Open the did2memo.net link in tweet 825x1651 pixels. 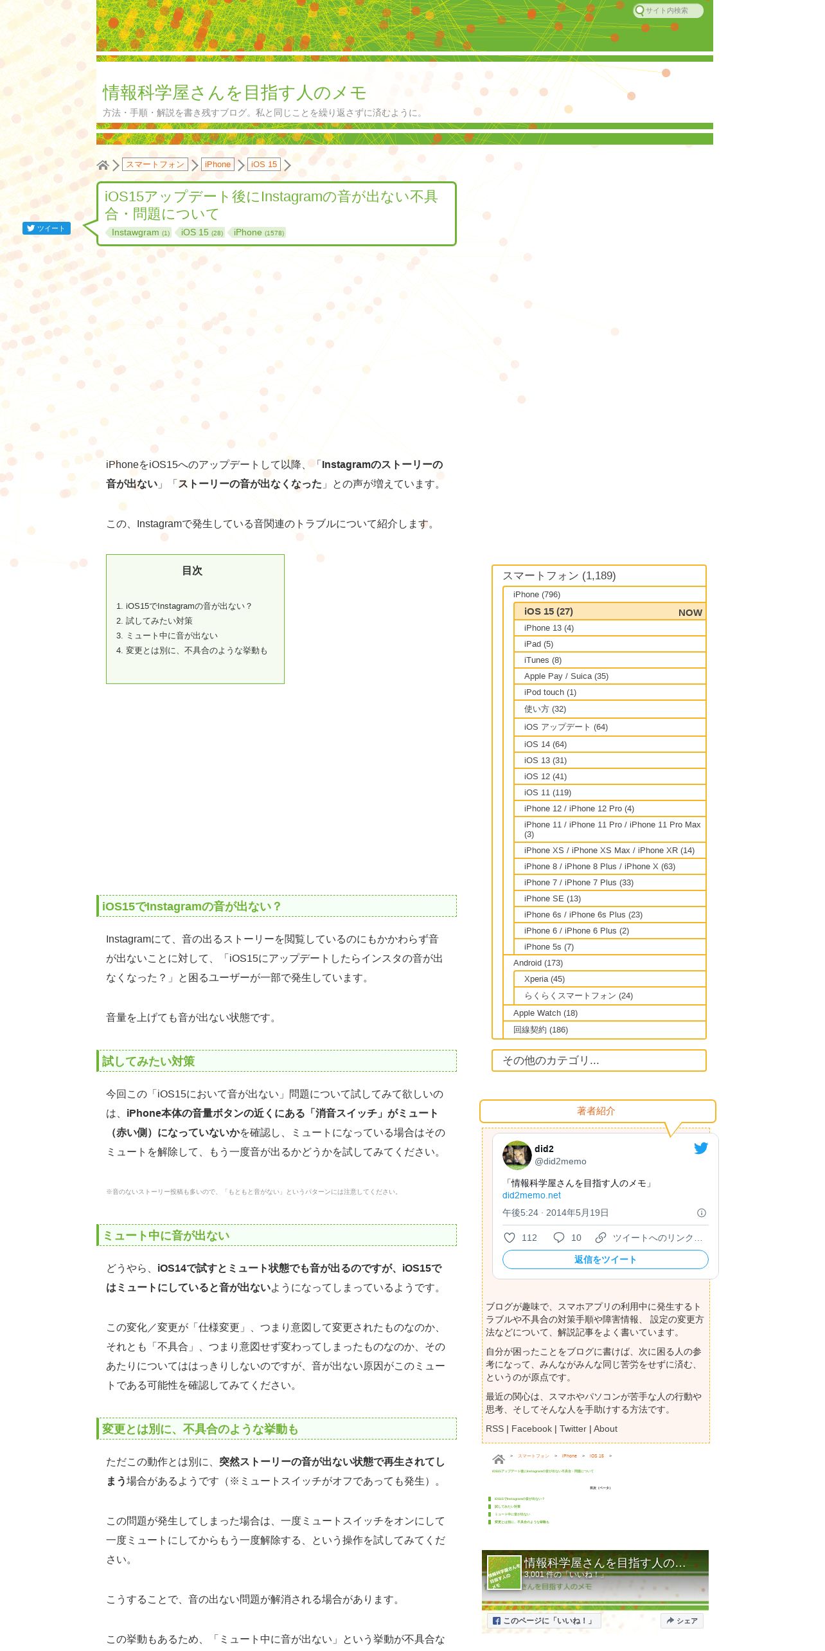tap(531, 1195)
